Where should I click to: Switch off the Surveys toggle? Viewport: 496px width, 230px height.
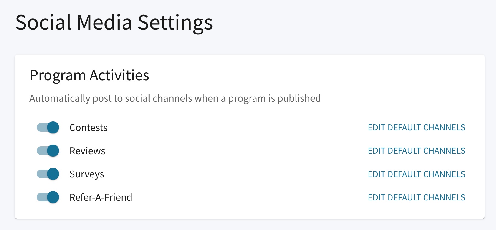coord(48,174)
